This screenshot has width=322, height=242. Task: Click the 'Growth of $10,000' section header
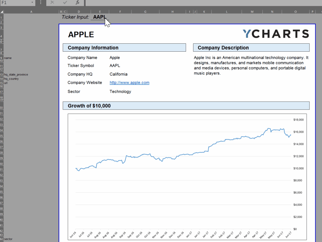pyautogui.click(x=186, y=106)
